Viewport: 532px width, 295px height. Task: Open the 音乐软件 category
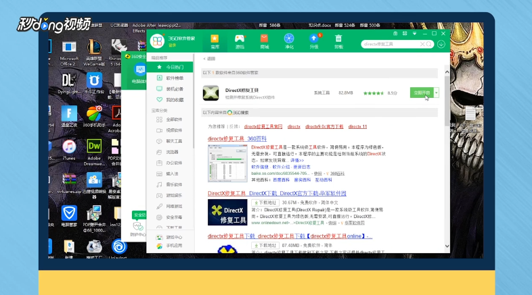pyautogui.click(x=170, y=185)
